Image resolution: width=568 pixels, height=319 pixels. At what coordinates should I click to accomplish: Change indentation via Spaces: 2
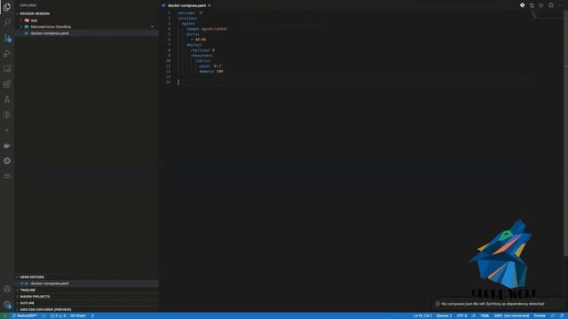click(x=444, y=315)
